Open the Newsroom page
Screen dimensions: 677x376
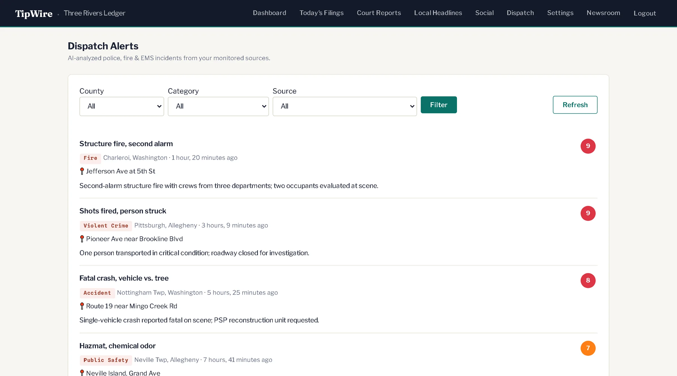point(603,13)
